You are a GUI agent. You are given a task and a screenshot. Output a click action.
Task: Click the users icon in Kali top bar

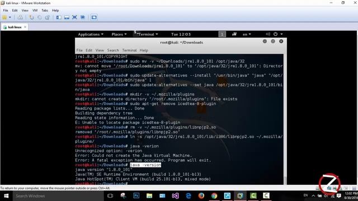234,34
